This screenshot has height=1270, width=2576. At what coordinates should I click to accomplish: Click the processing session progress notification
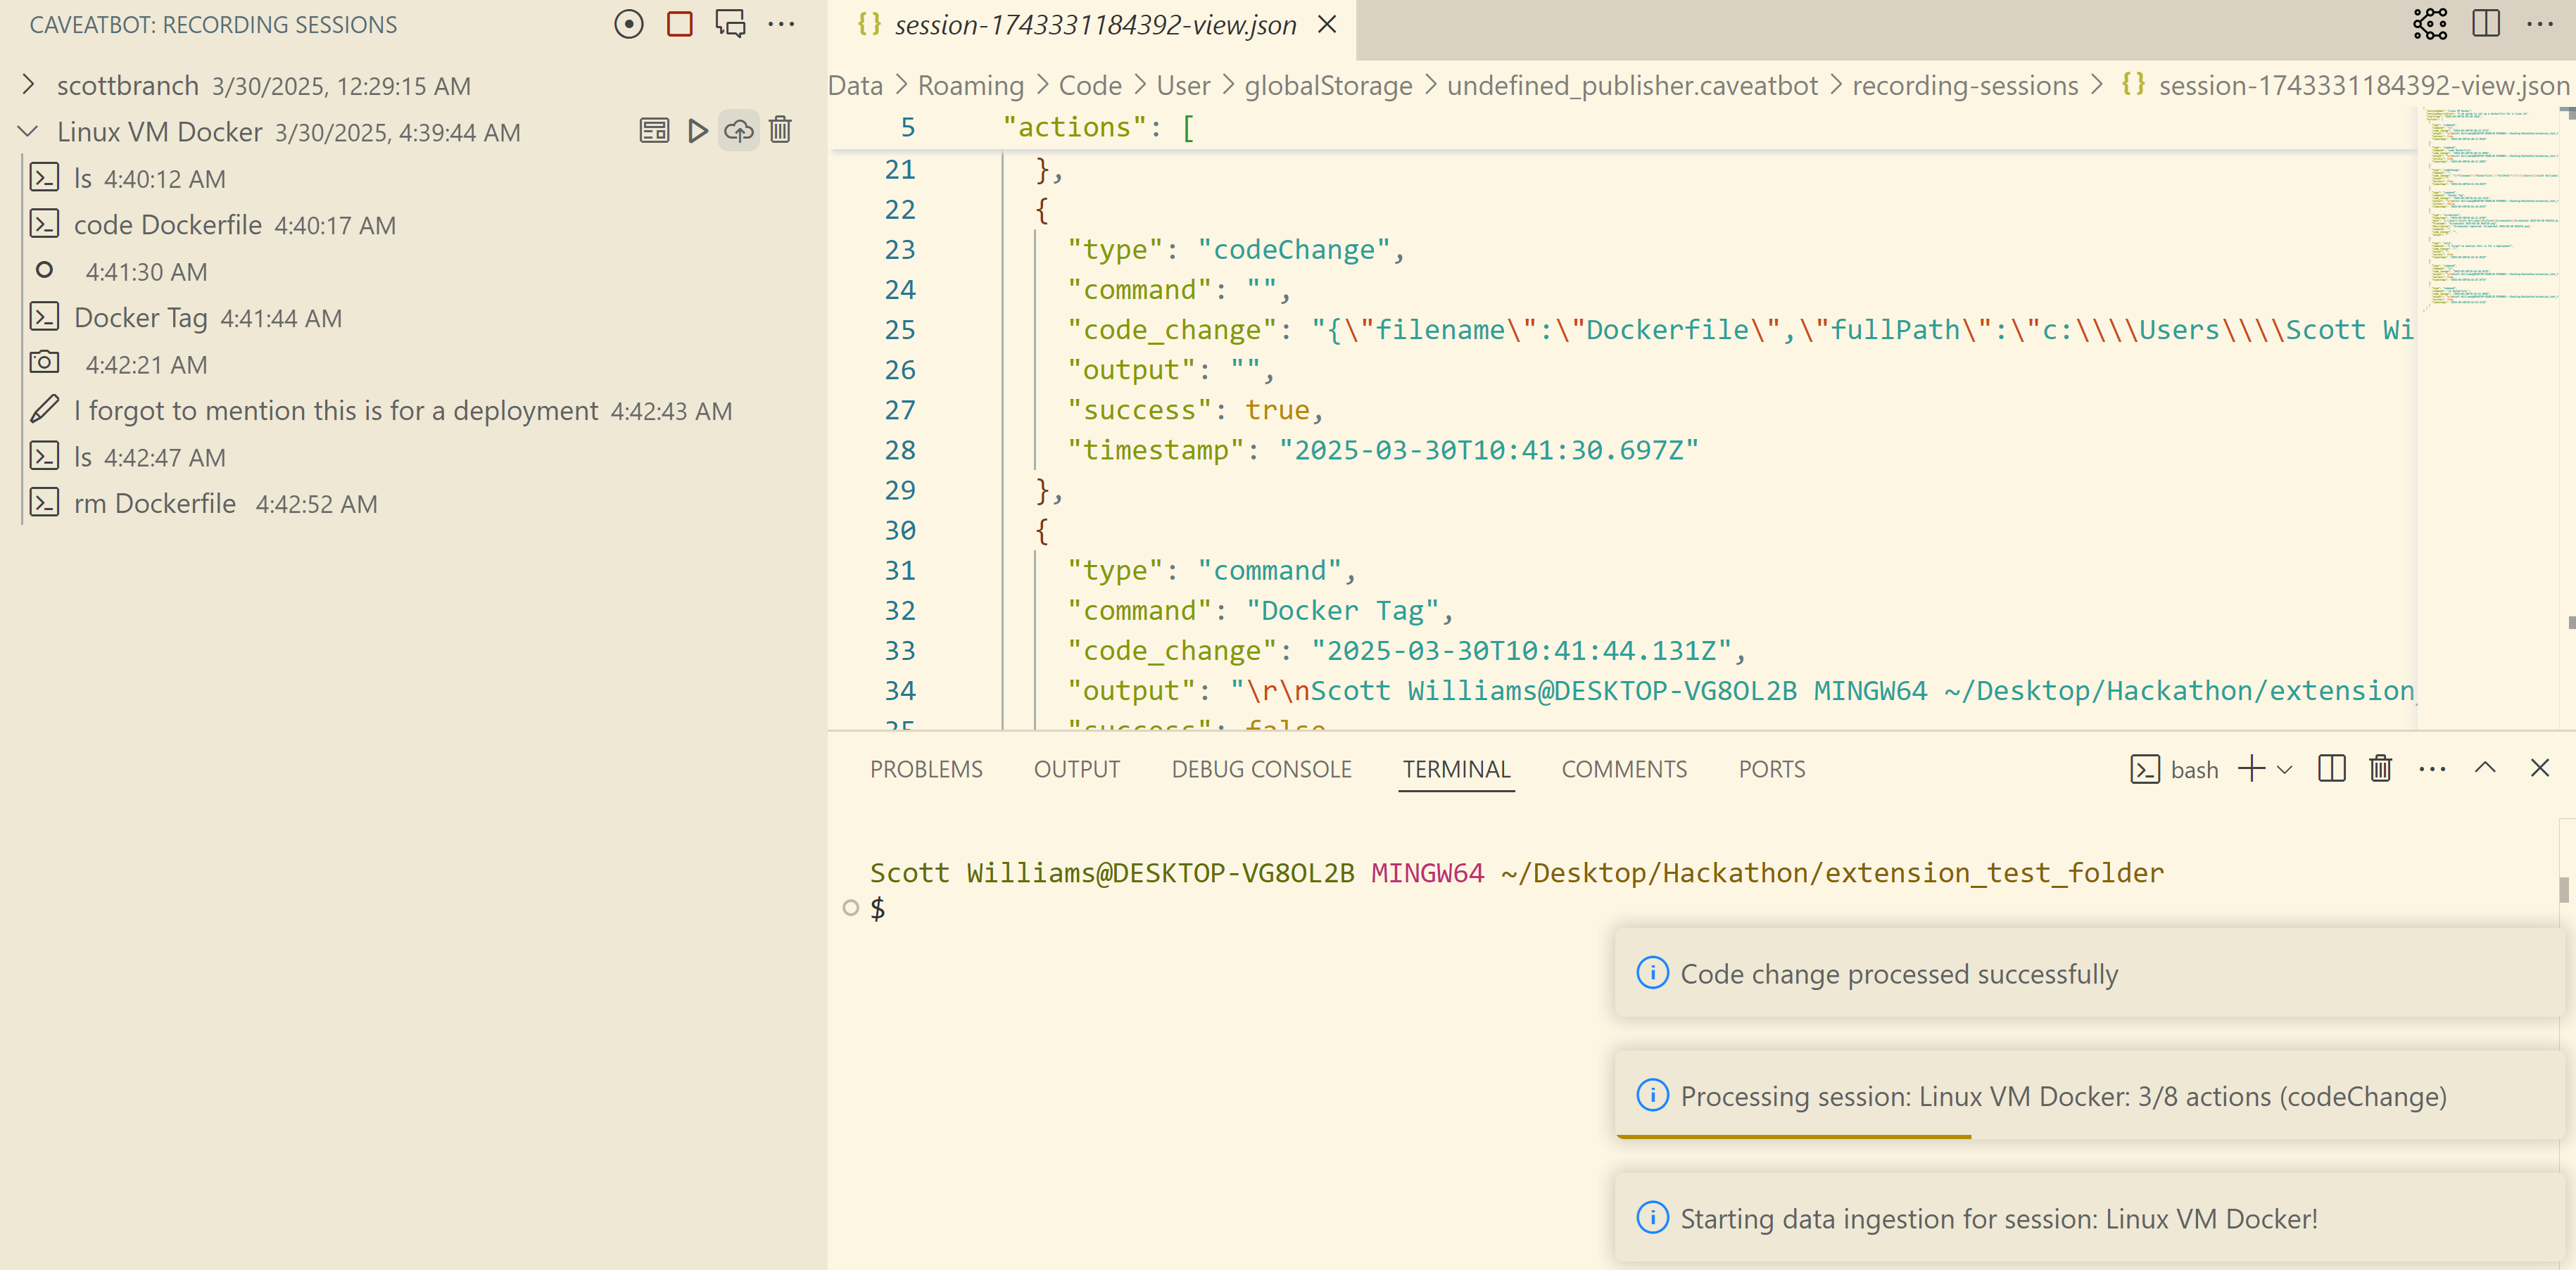coord(2062,1096)
